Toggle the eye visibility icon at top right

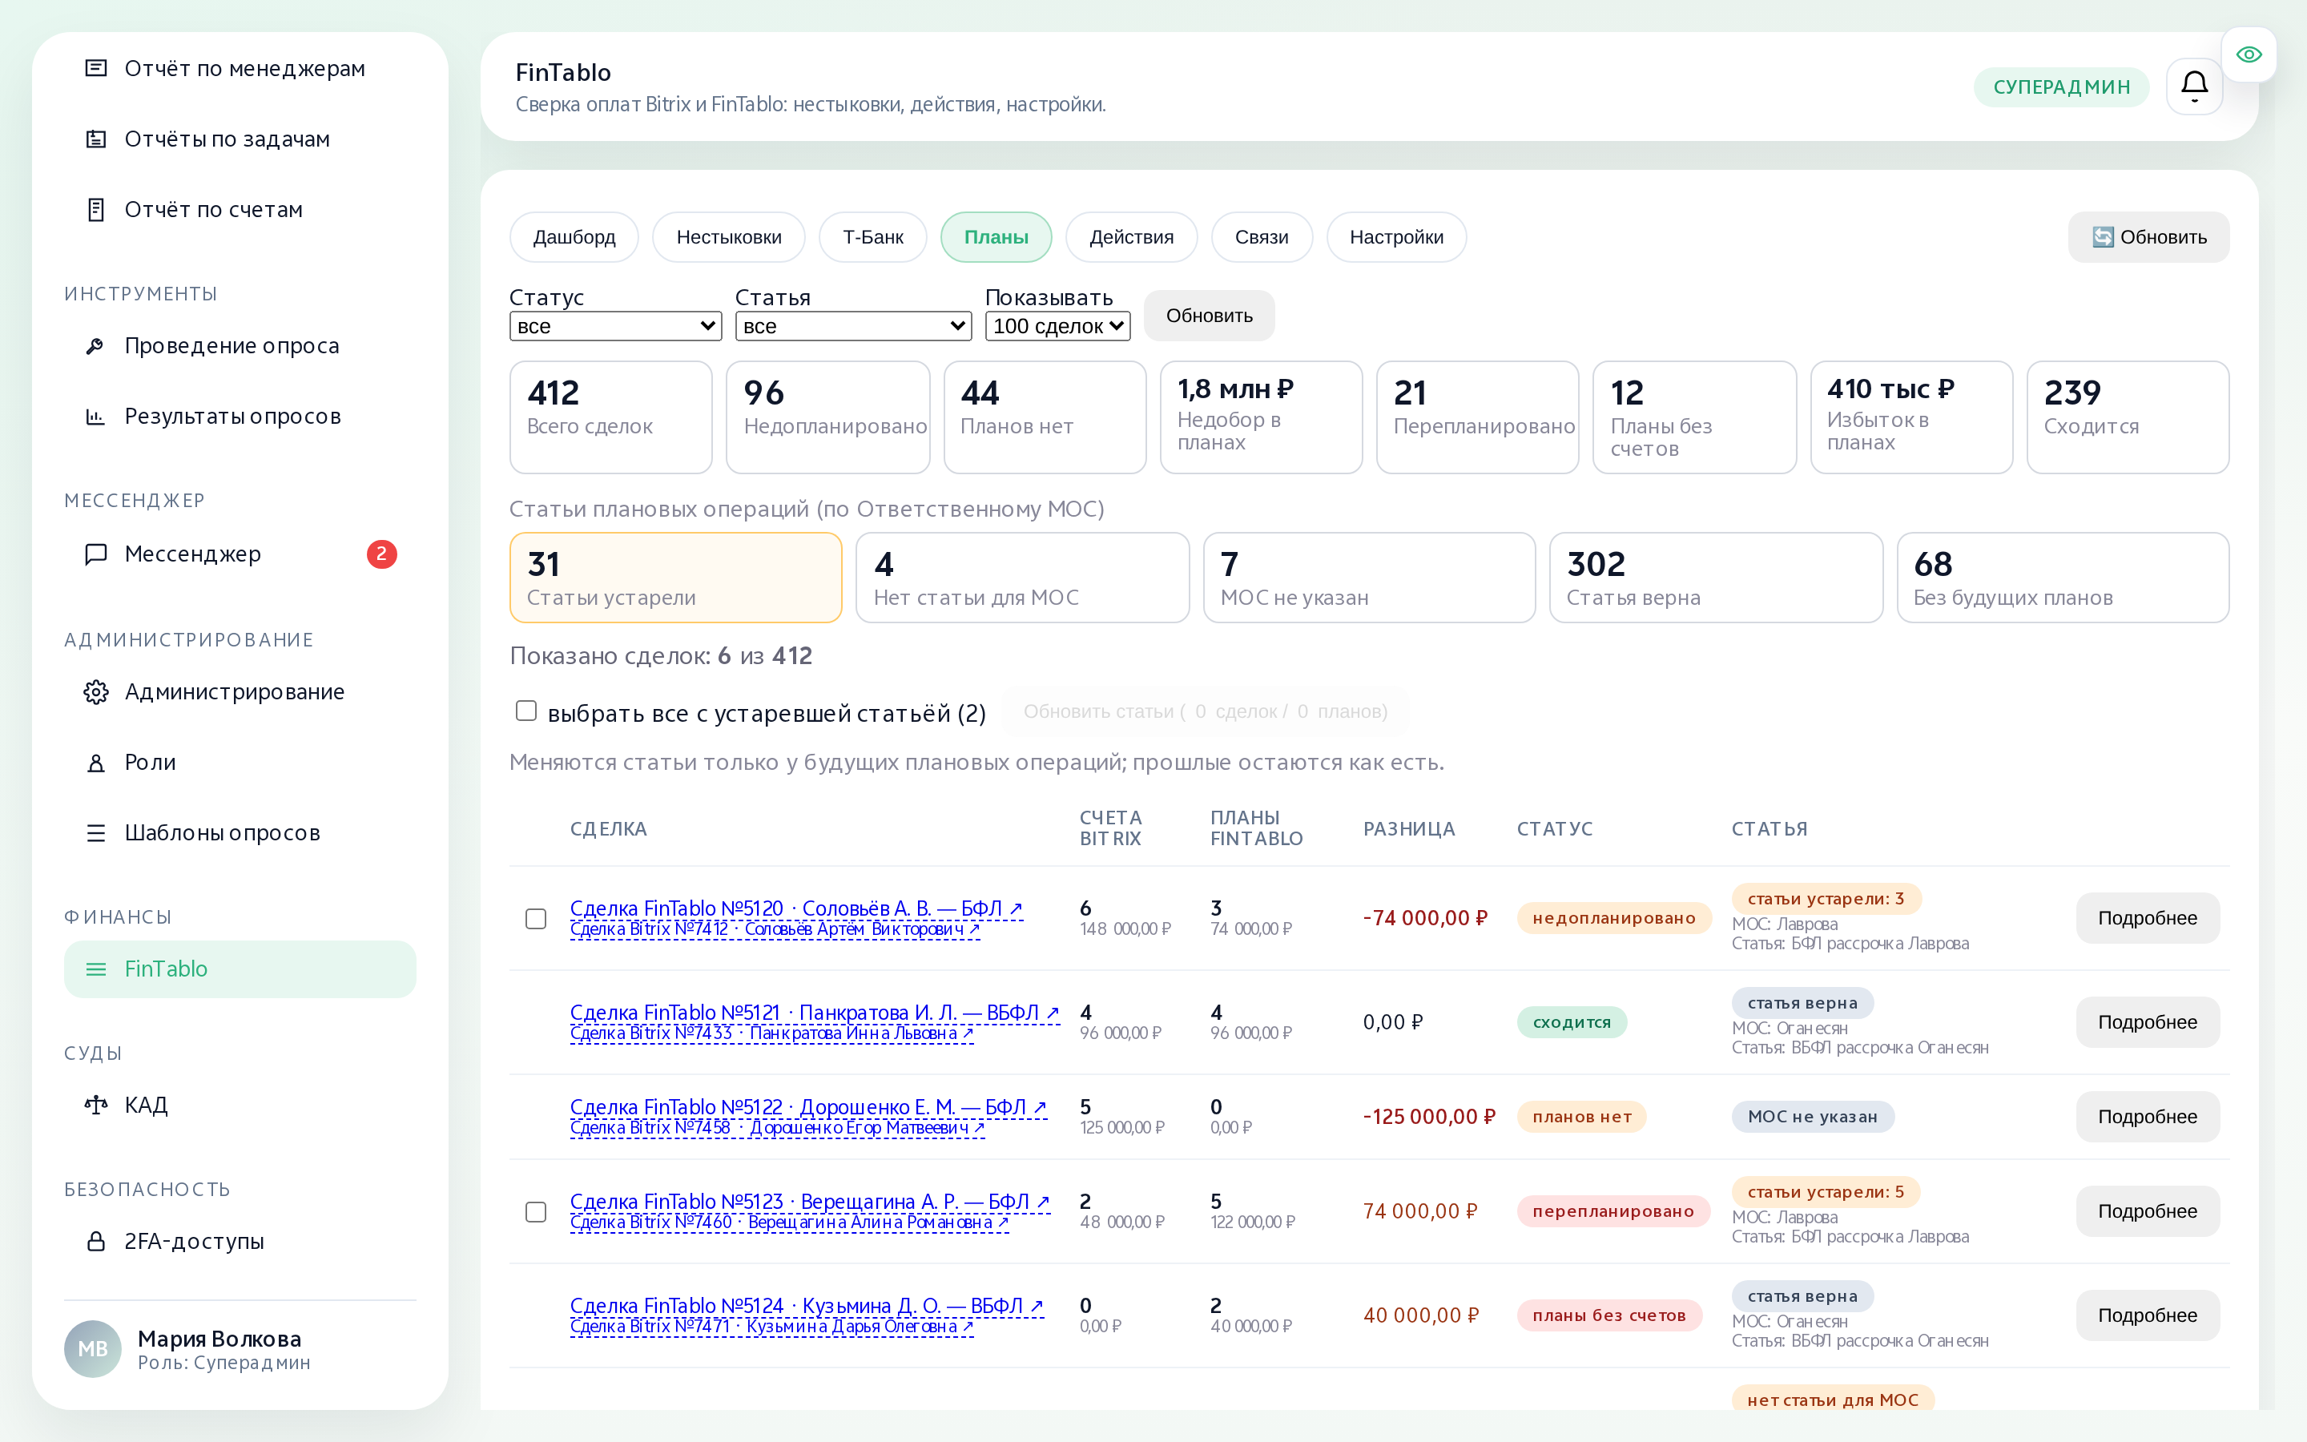tap(2249, 54)
